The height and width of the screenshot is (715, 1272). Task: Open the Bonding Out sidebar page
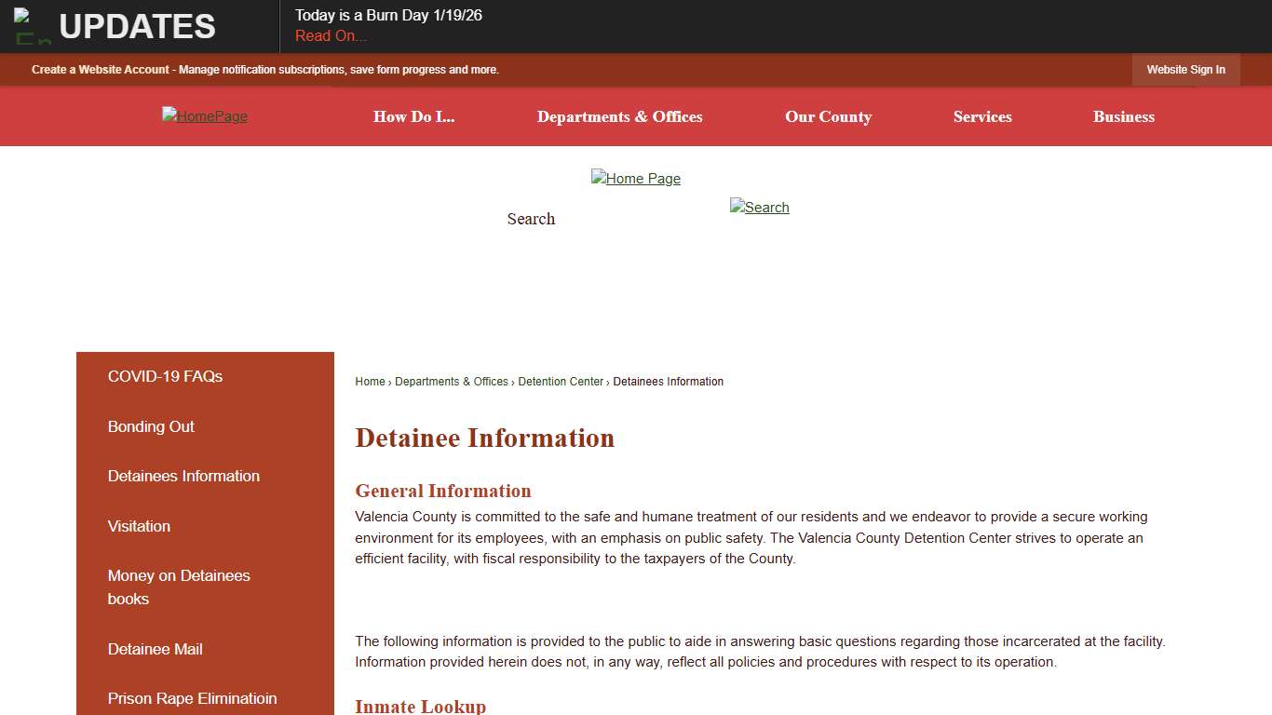click(x=151, y=426)
